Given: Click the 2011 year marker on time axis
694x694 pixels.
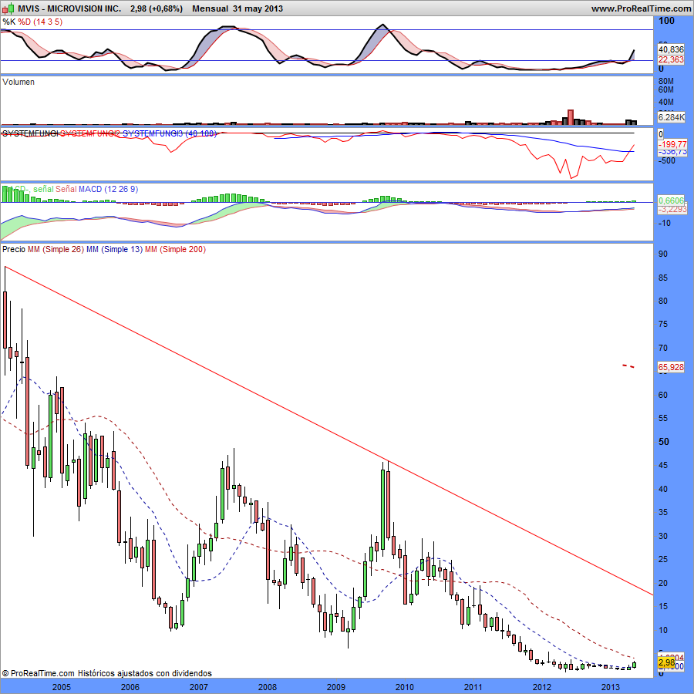Looking at the screenshot, I should pos(473,687).
